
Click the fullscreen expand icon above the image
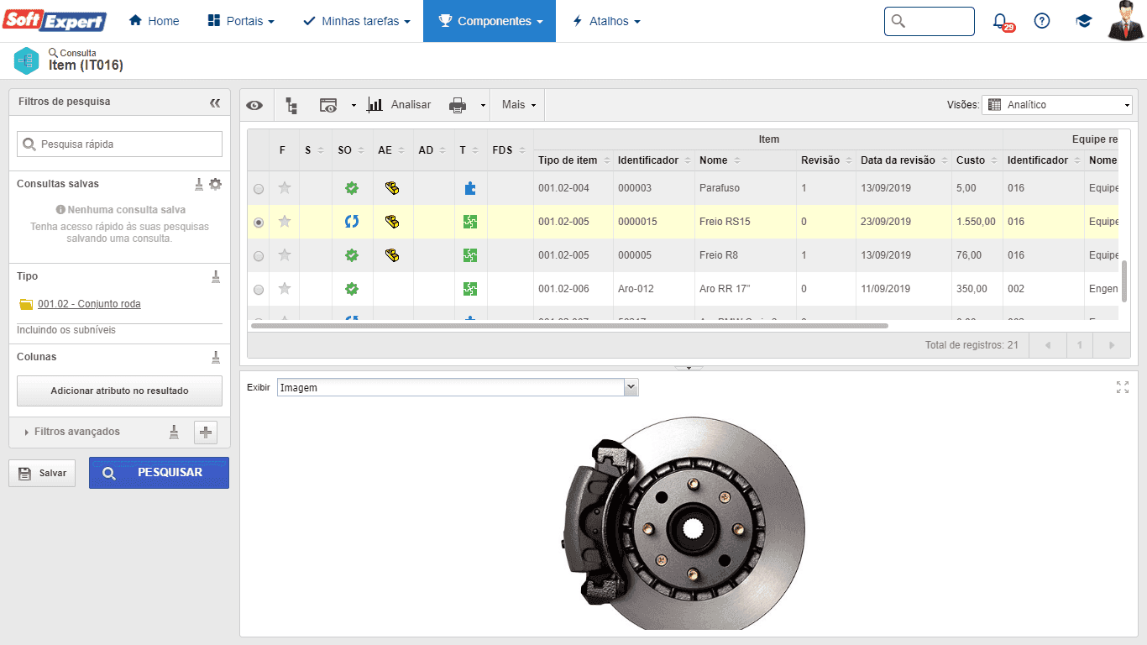1123,387
